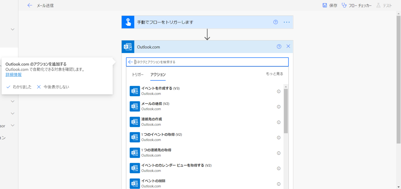Select the アクション tab

(x=158, y=74)
